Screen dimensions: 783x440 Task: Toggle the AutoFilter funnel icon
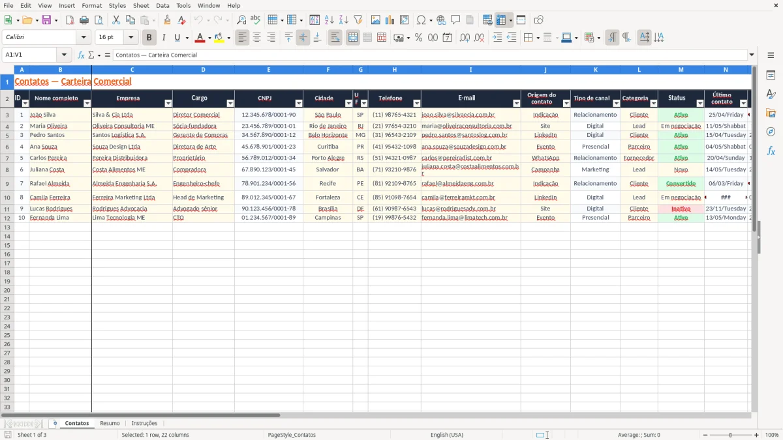click(358, 20)
